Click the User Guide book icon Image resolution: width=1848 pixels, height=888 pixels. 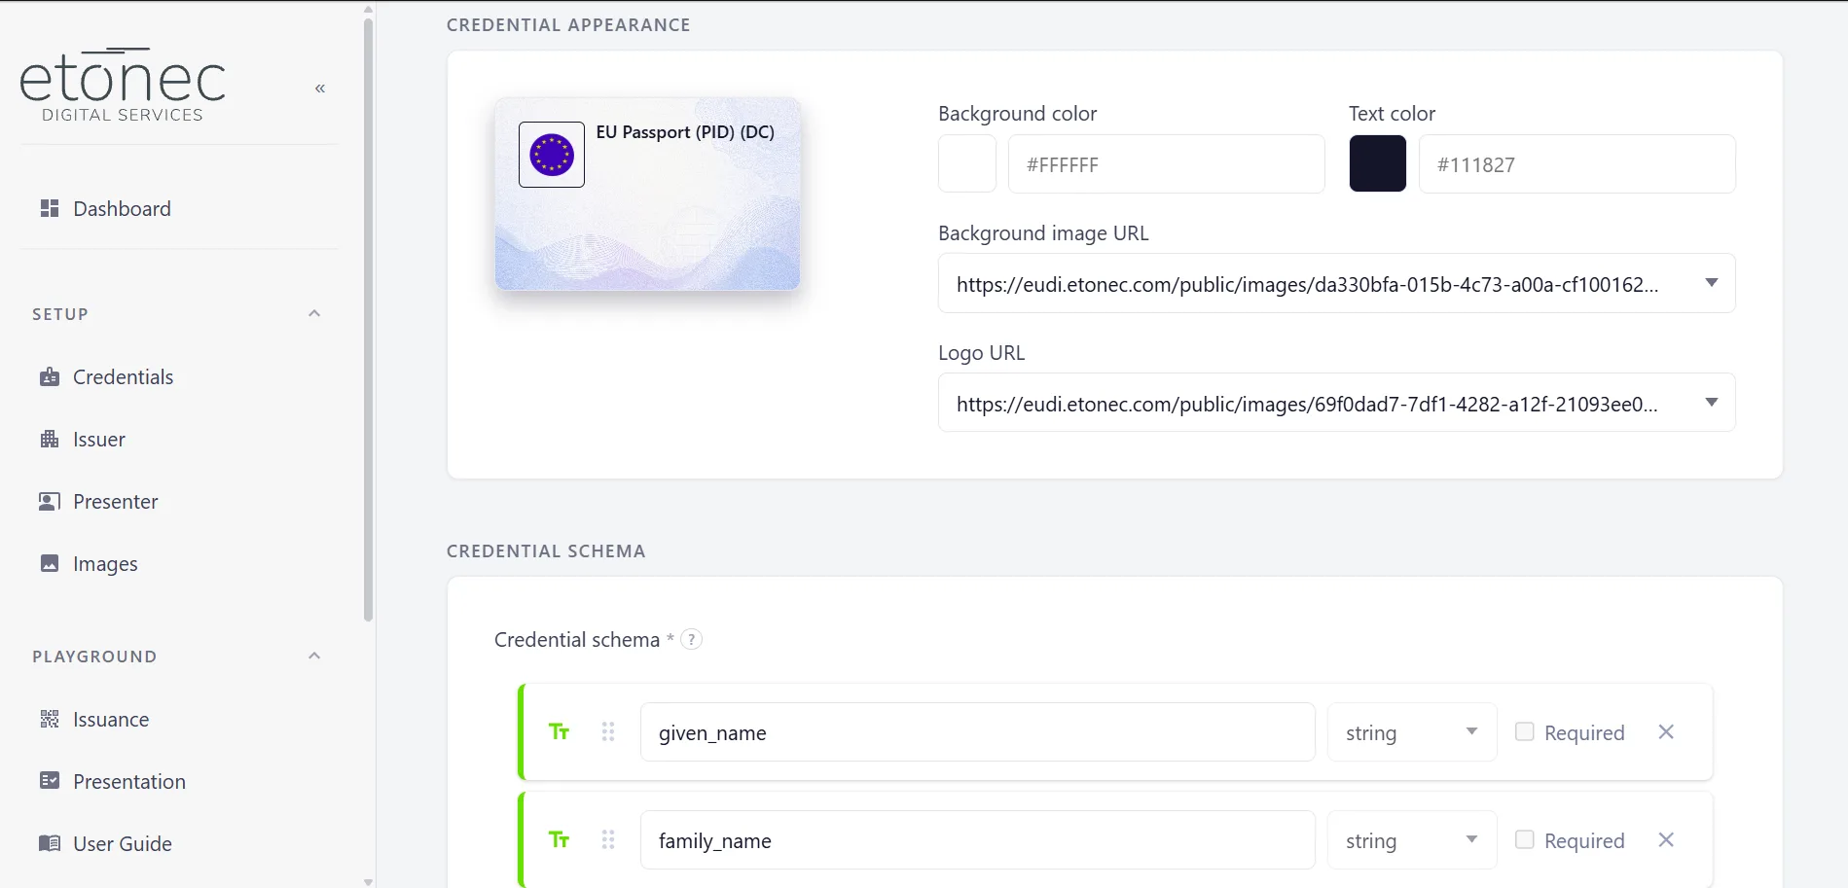(x=50, y=843)
